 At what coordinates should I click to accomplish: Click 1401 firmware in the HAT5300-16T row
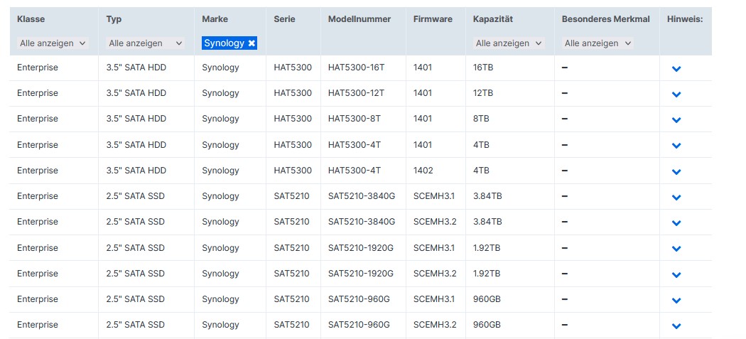pos(423,68)
